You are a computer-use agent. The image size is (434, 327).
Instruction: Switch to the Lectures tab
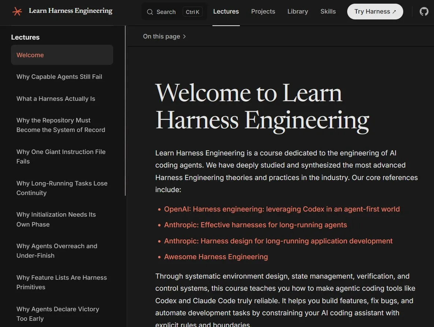[226, 12]
